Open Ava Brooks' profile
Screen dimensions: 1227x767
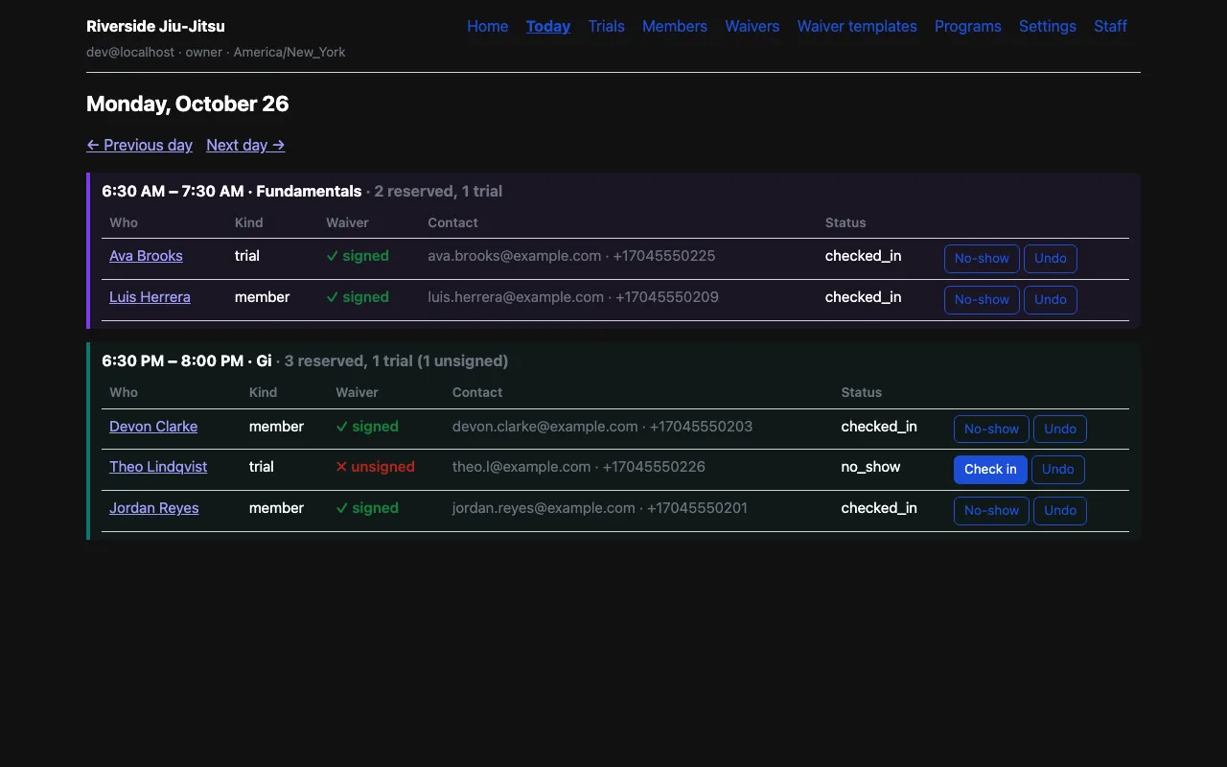[146, 256]
